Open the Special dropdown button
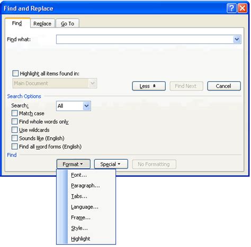 click(x=111, y=164)
